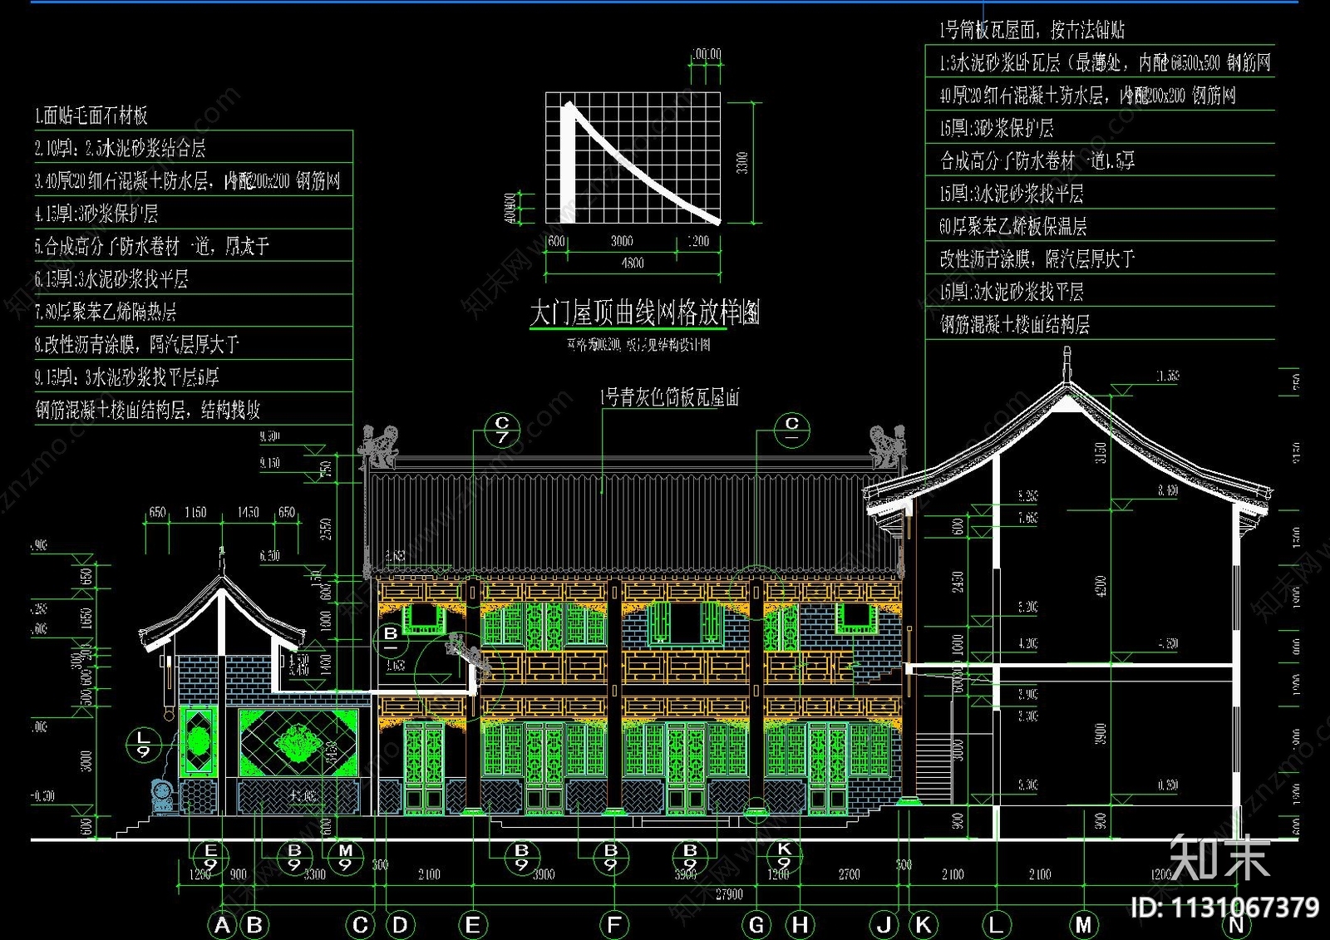Select detail bubble L over 9
The height and width of the screenshot is (940, 1330).
[x=144, y=744]
